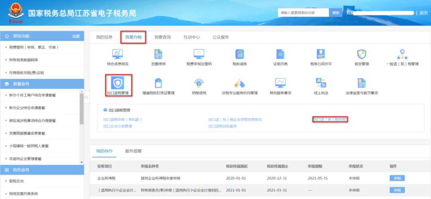Open the 证明开具 icon
This screenshot has height=199, width=431.
[280, 54]
